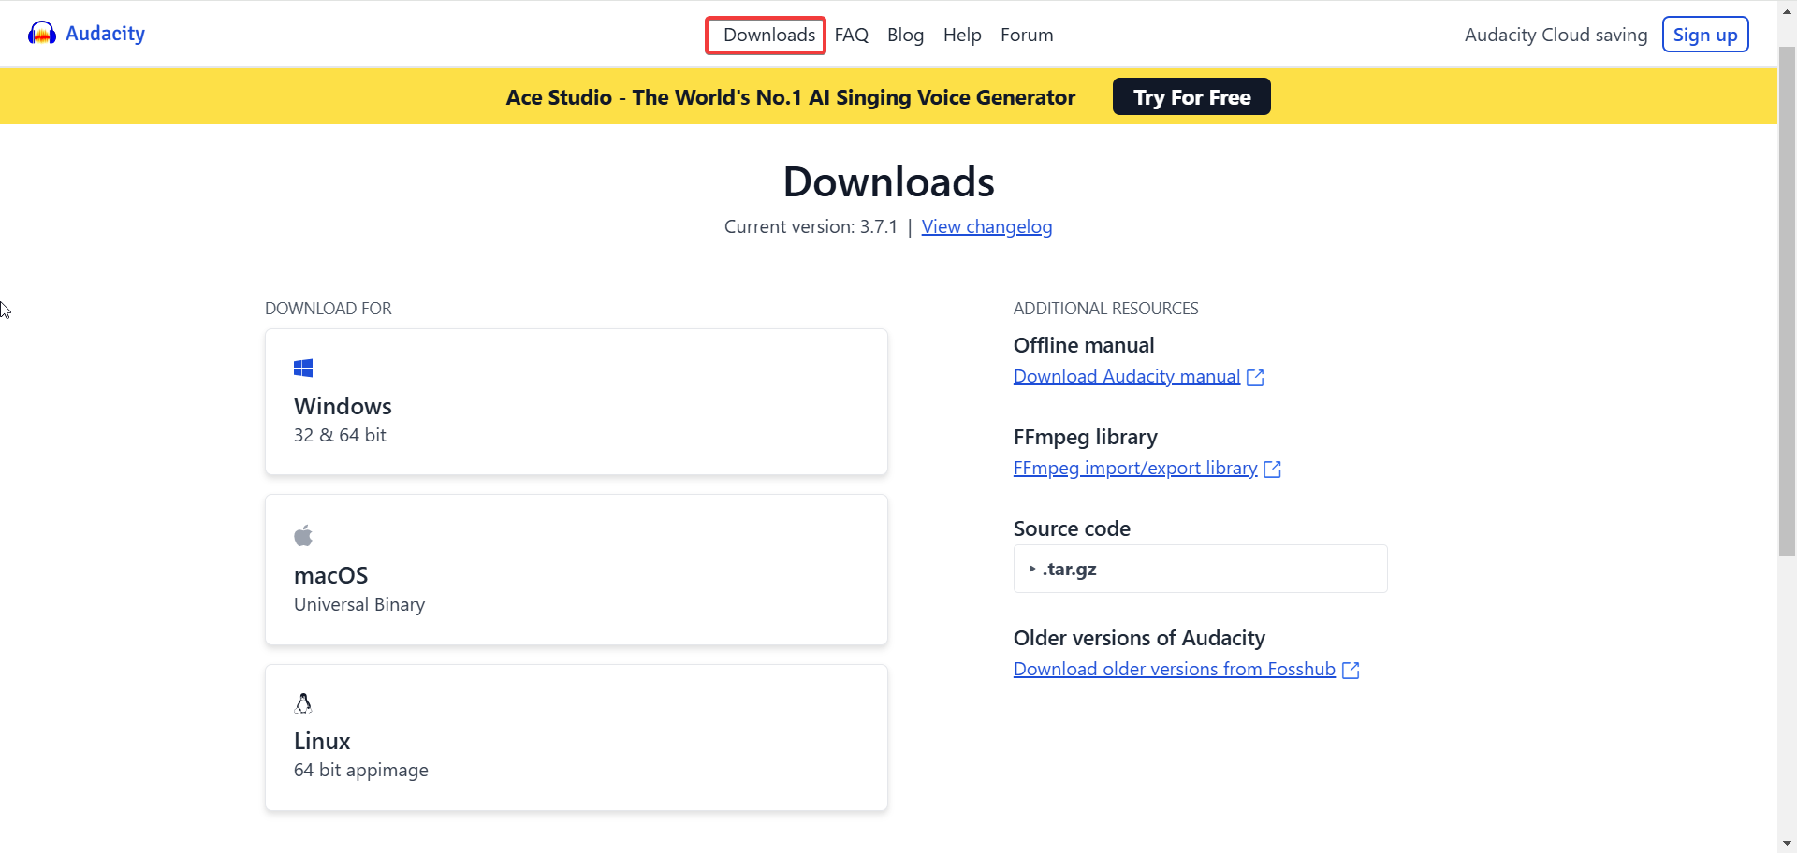Open the View changelog link

986,227
